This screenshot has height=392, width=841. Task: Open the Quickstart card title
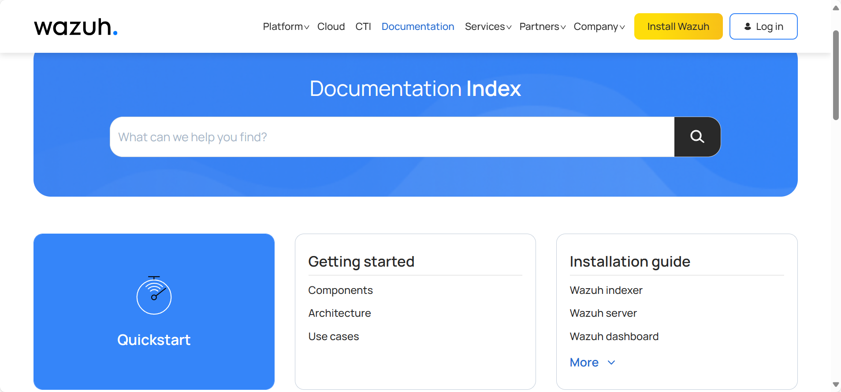[x=154, y=340]
